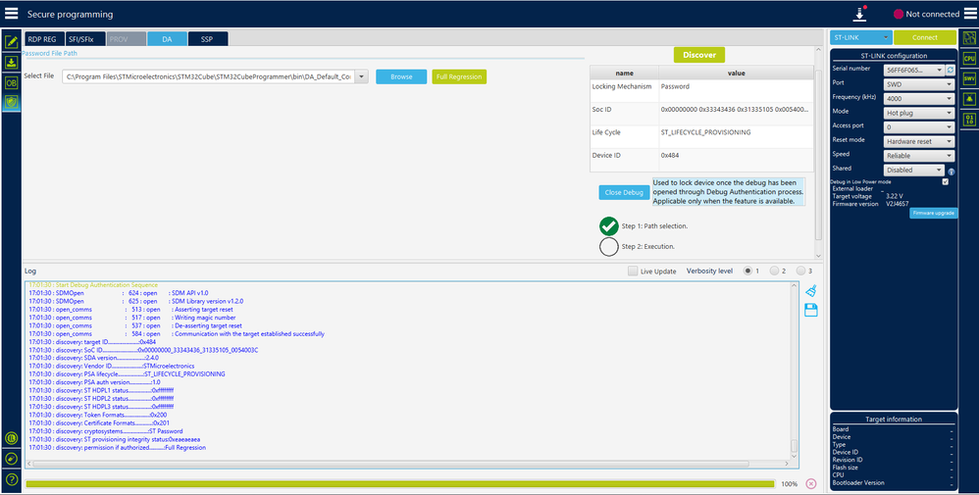Open the help question mark icon
This screenshot has height=495, width=979.
tap(11, 479)
